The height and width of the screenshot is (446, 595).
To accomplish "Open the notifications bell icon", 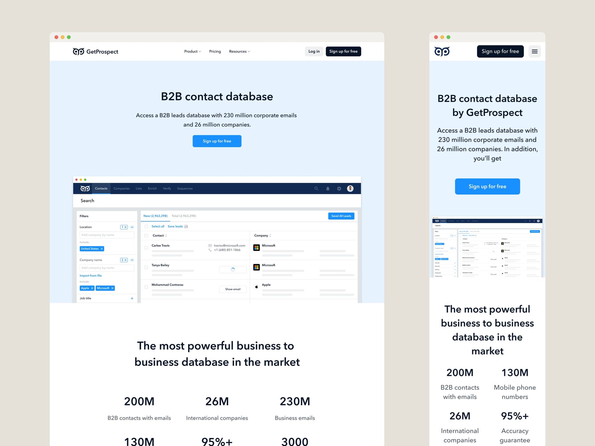I will [x=328, y=189].
